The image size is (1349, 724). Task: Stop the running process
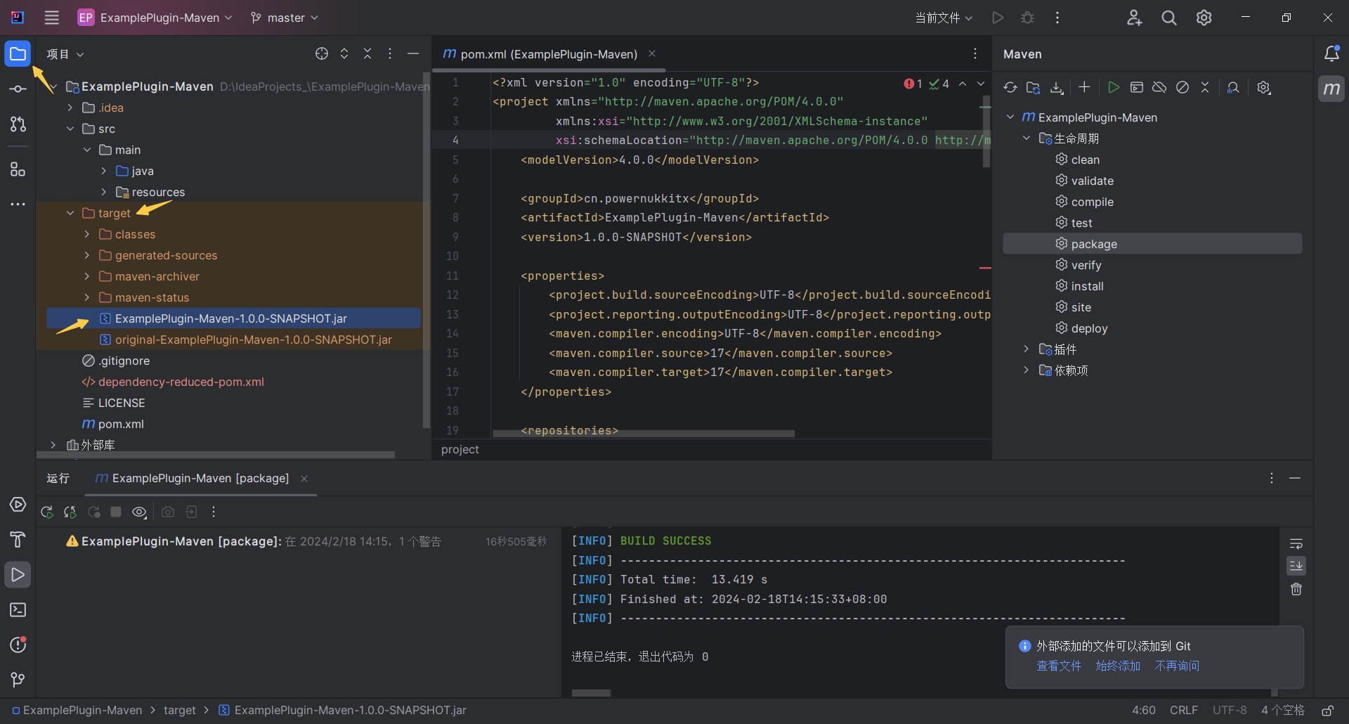click(117, 512)
